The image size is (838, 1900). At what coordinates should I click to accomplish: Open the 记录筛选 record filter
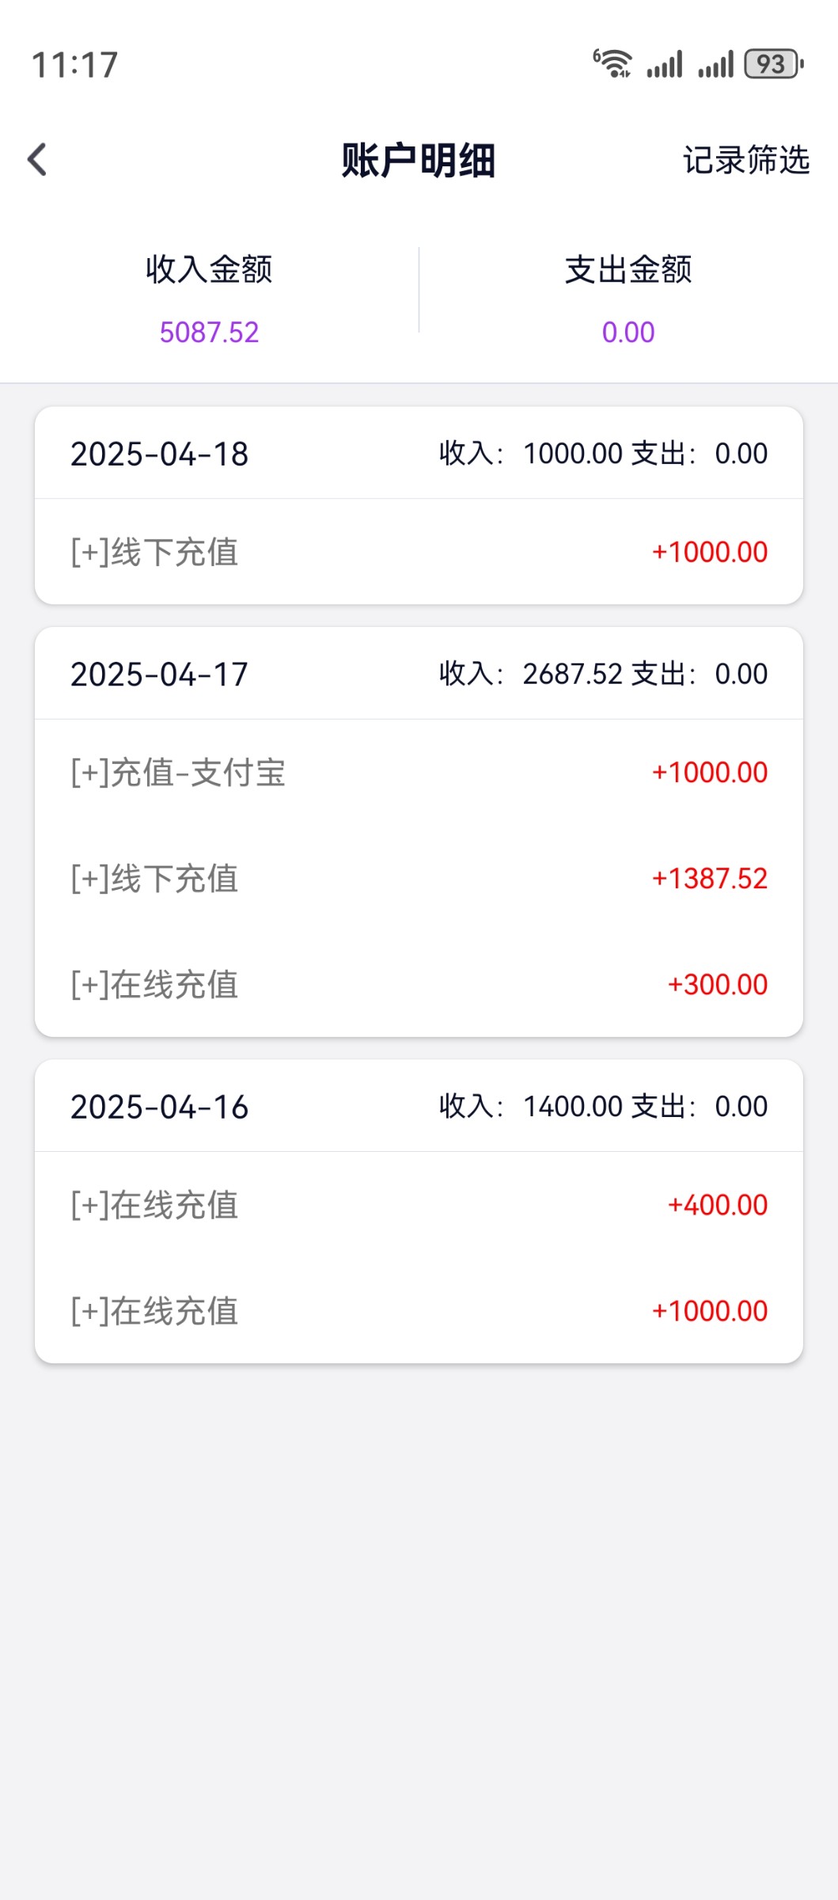coord(745,160)
